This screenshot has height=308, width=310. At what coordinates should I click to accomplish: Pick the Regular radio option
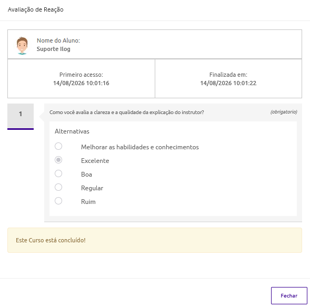point(58,187)
